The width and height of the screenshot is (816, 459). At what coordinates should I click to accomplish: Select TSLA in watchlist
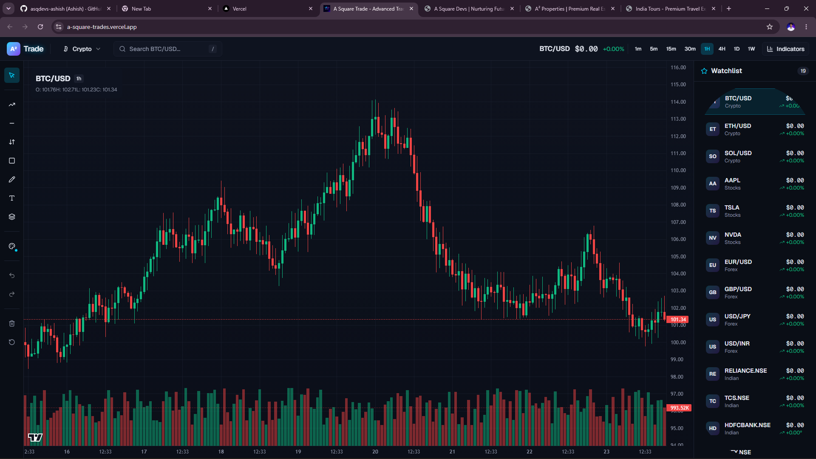pyautogui.click(x=755, y=211)
